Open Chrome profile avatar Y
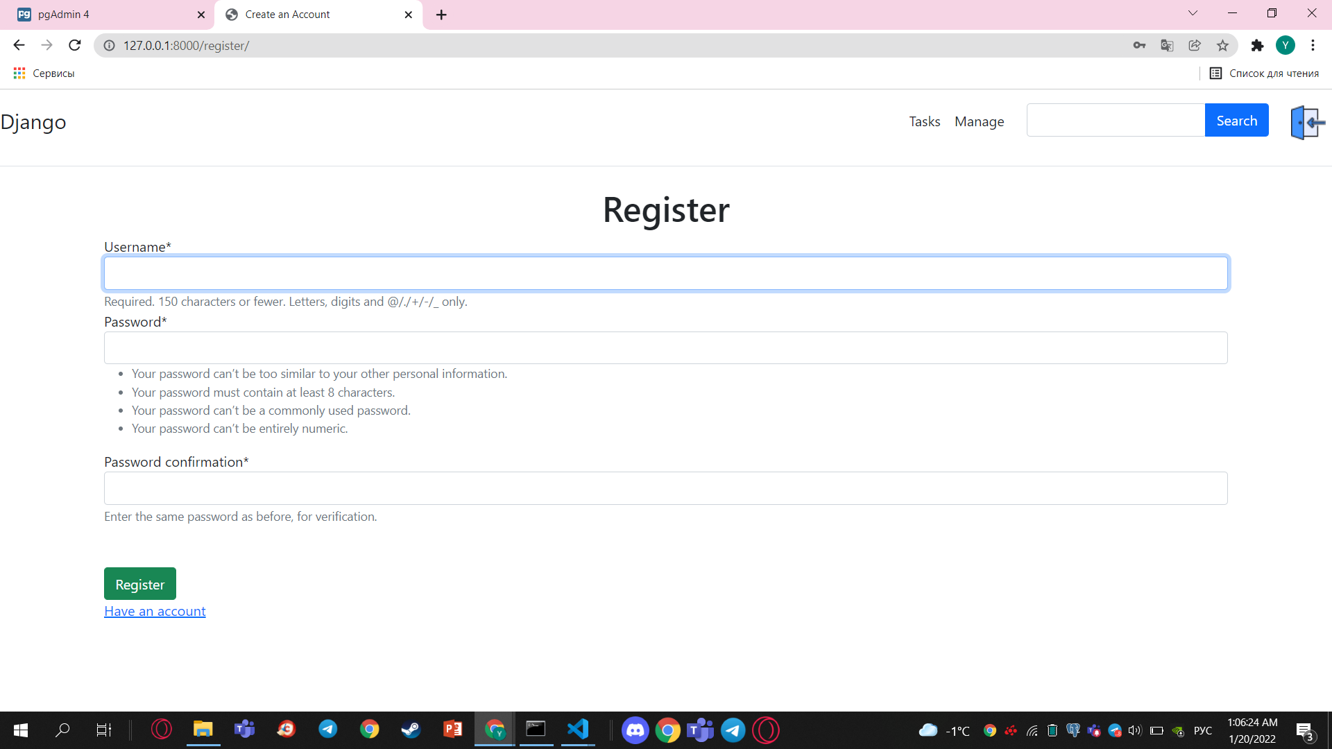Image resolution: width=1332 pixels, height=749 pixels. [1285, 45]
